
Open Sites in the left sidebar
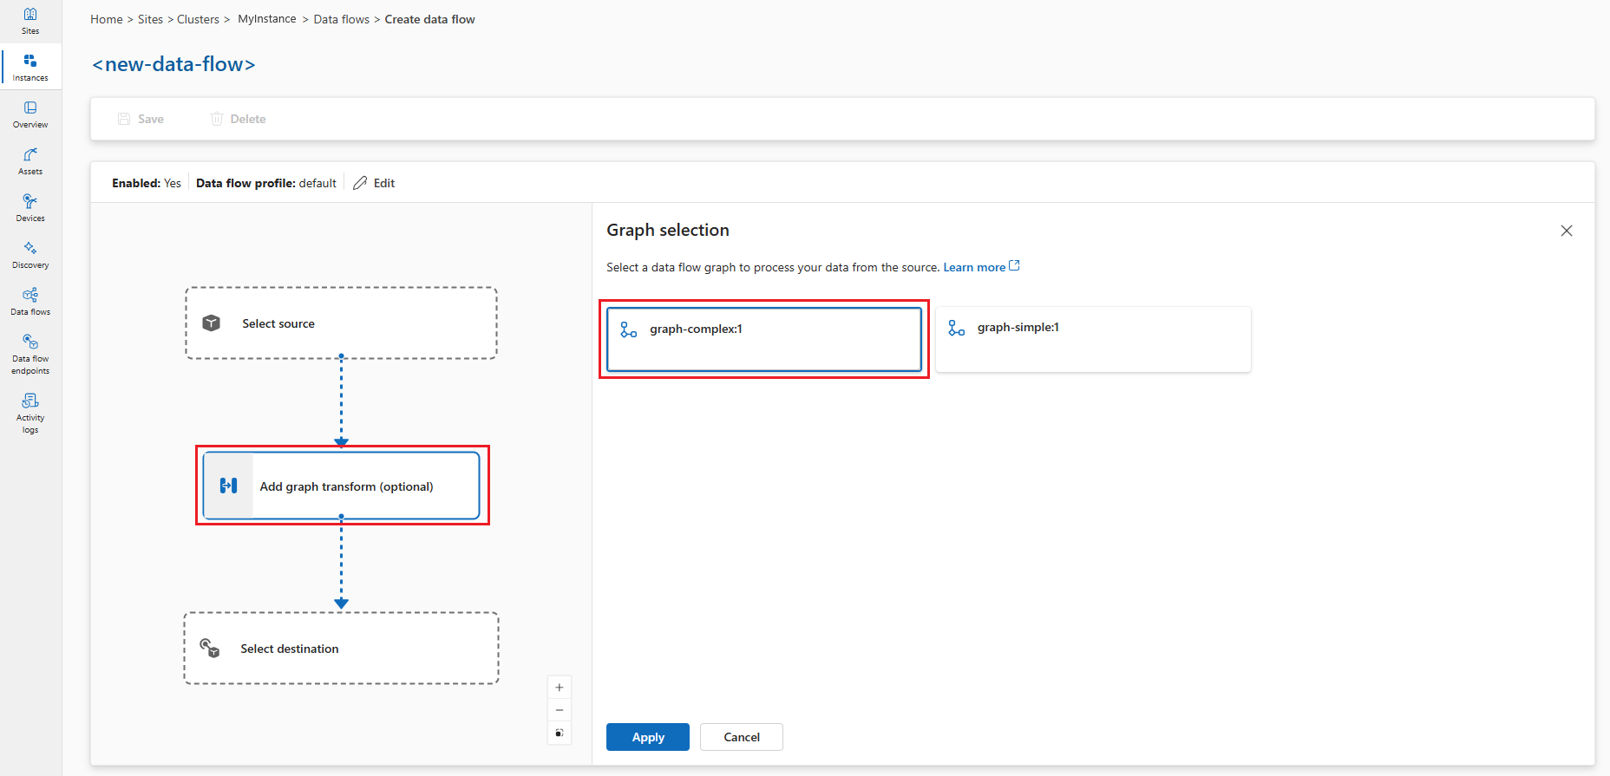coord(30,21)
